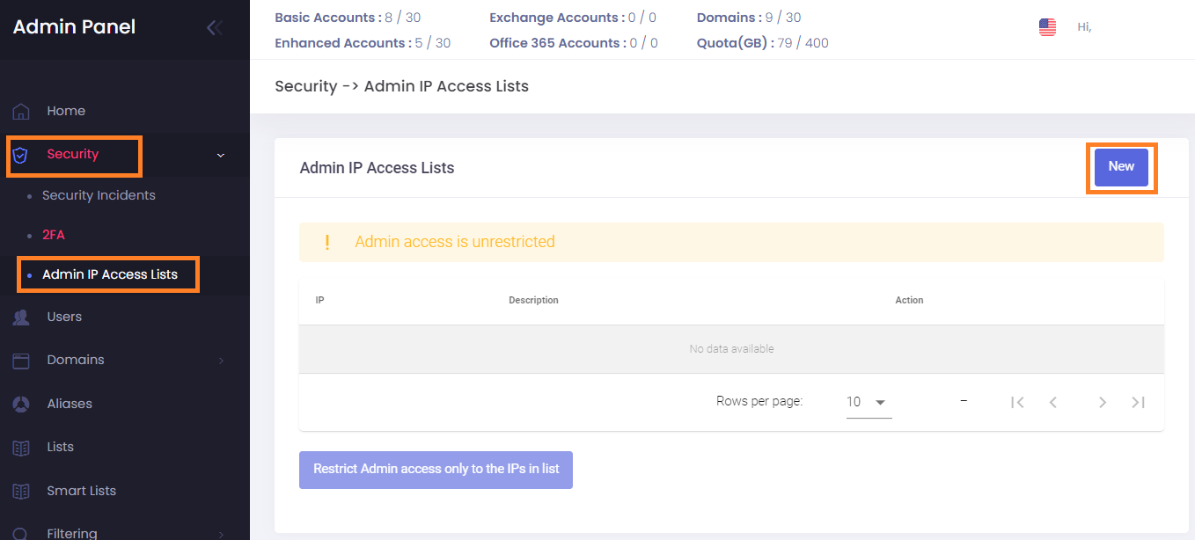Collapse the sidebar with the double-chevron icon
The width and height of the screenshot is (1195, 540).
point(214,26)
